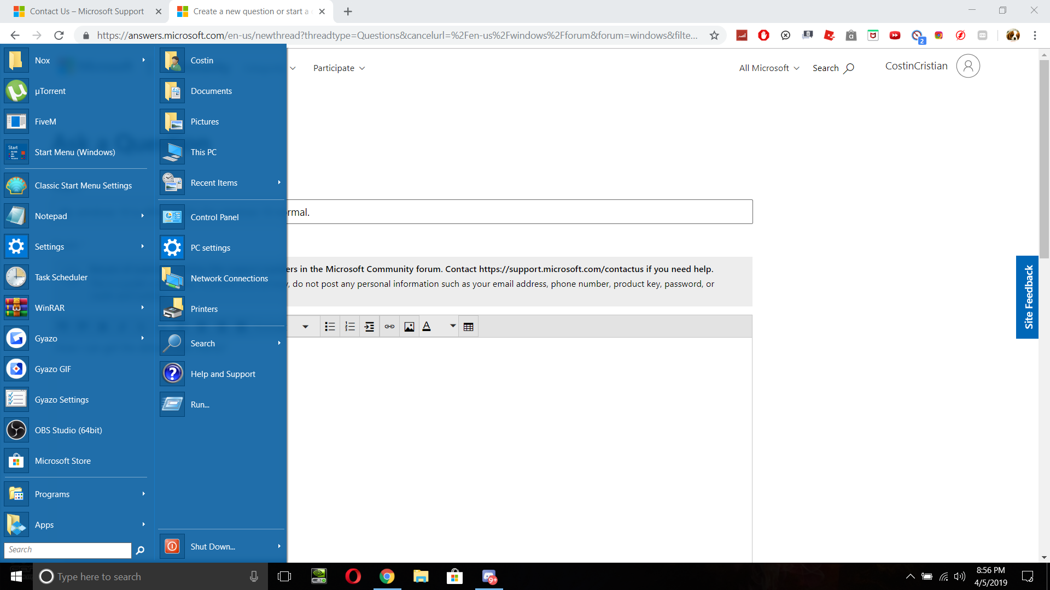
Task: Open This PC
Action: (221, 152)
